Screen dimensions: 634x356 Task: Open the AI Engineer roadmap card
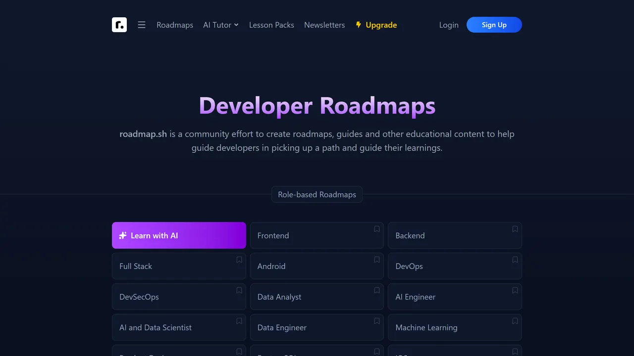tap(455, 297)
